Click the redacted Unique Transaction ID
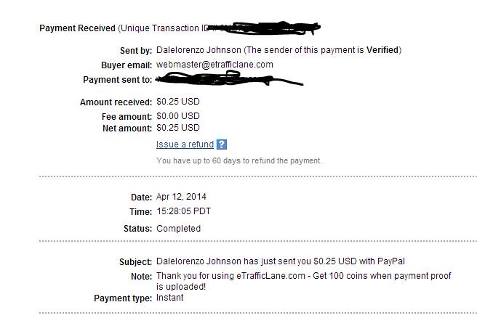Screen dimensions: 493x334 262,28
